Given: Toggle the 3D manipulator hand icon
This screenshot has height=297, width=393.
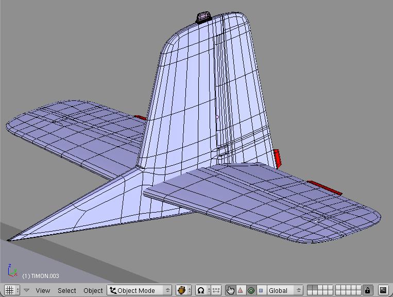Looking at the screenshot, I should pos(230,290).
